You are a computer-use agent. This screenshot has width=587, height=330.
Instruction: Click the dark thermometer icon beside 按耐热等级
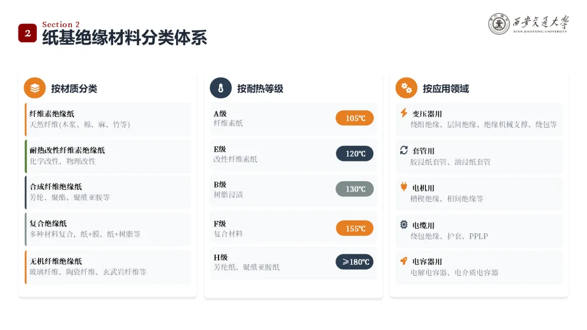point(221,88)
